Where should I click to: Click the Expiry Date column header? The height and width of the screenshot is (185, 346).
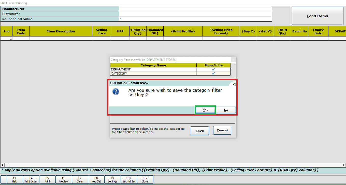point(318,31)
